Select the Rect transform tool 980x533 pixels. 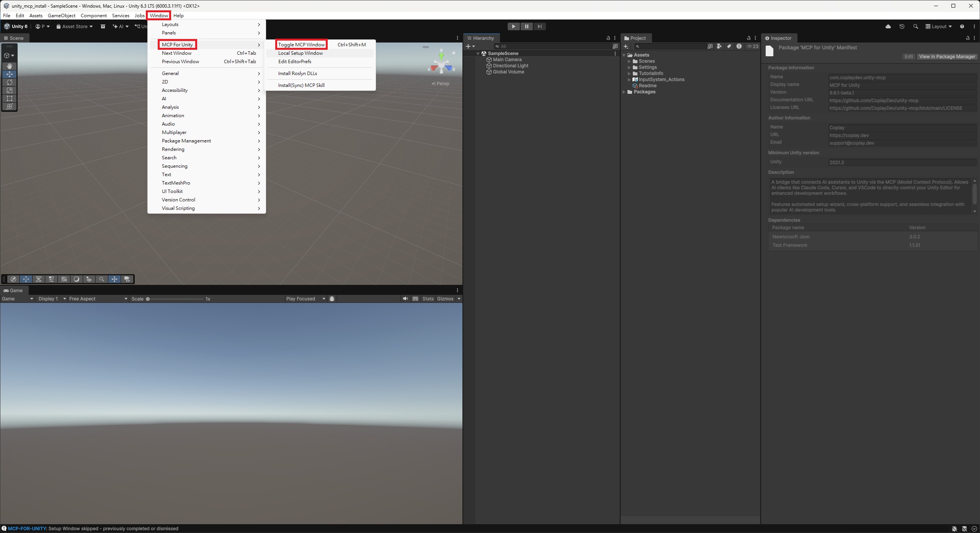coord(10,98)
